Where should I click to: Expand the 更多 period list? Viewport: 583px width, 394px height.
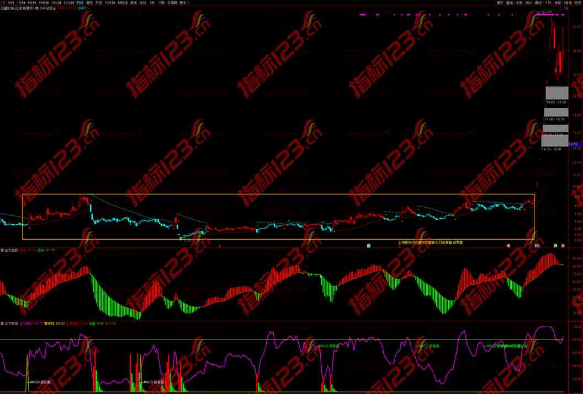click(183, 3)
